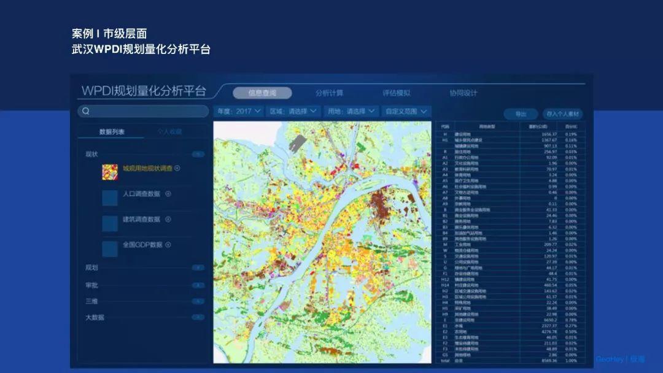Click the 导出 export button
663x373 pixels.
click(521, 114)
